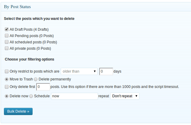Choose the Schedule radio button
Viewport: 191px width, 125px height.
point(31,96)
